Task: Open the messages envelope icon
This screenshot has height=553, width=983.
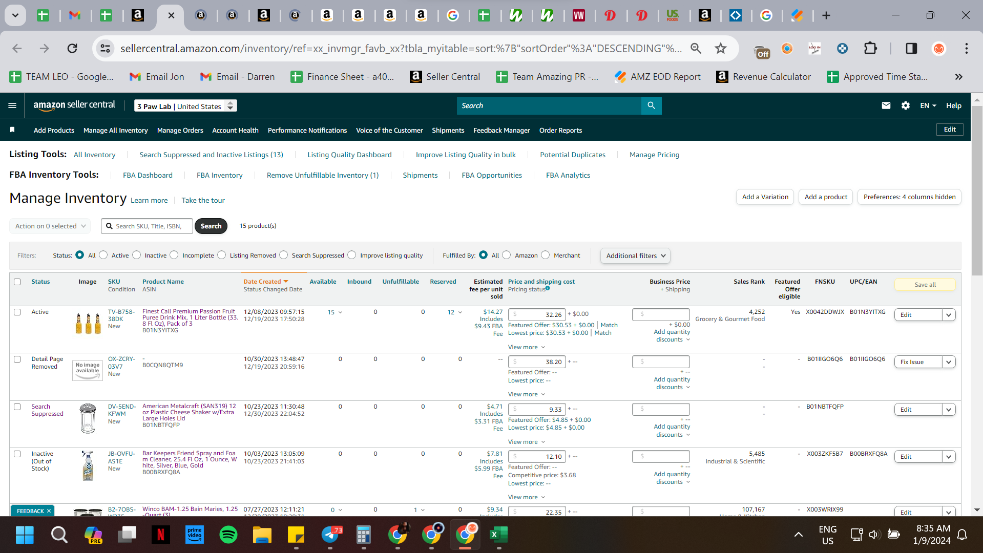Action: (886, 105)
